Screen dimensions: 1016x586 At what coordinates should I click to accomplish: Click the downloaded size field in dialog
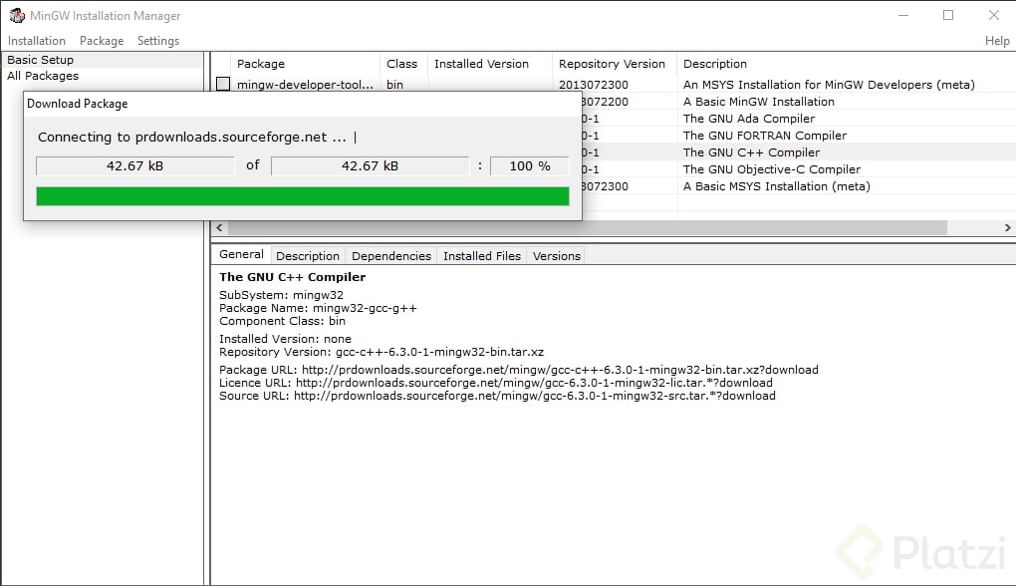[134, 166]
